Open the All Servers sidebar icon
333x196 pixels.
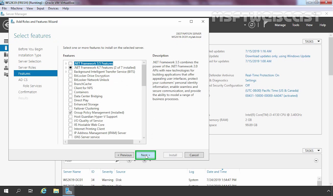[6, 55]
